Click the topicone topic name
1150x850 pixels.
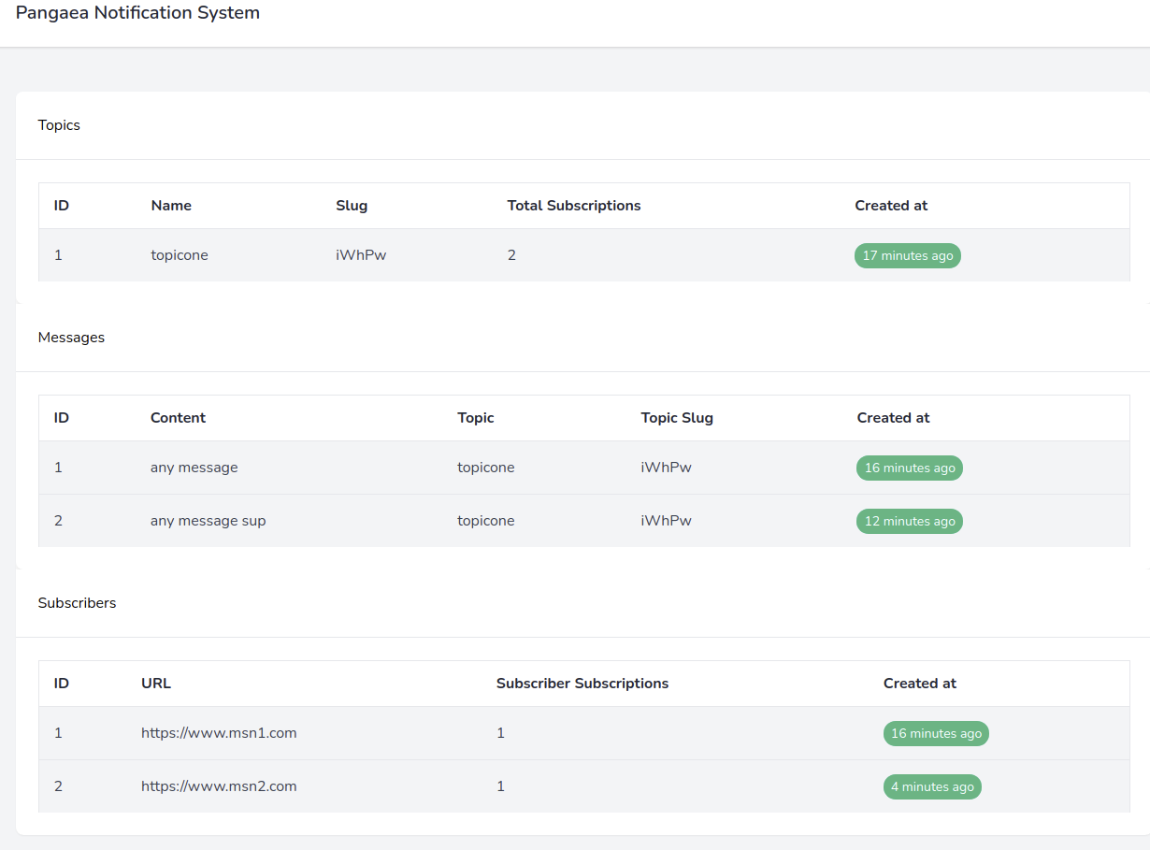179,254
